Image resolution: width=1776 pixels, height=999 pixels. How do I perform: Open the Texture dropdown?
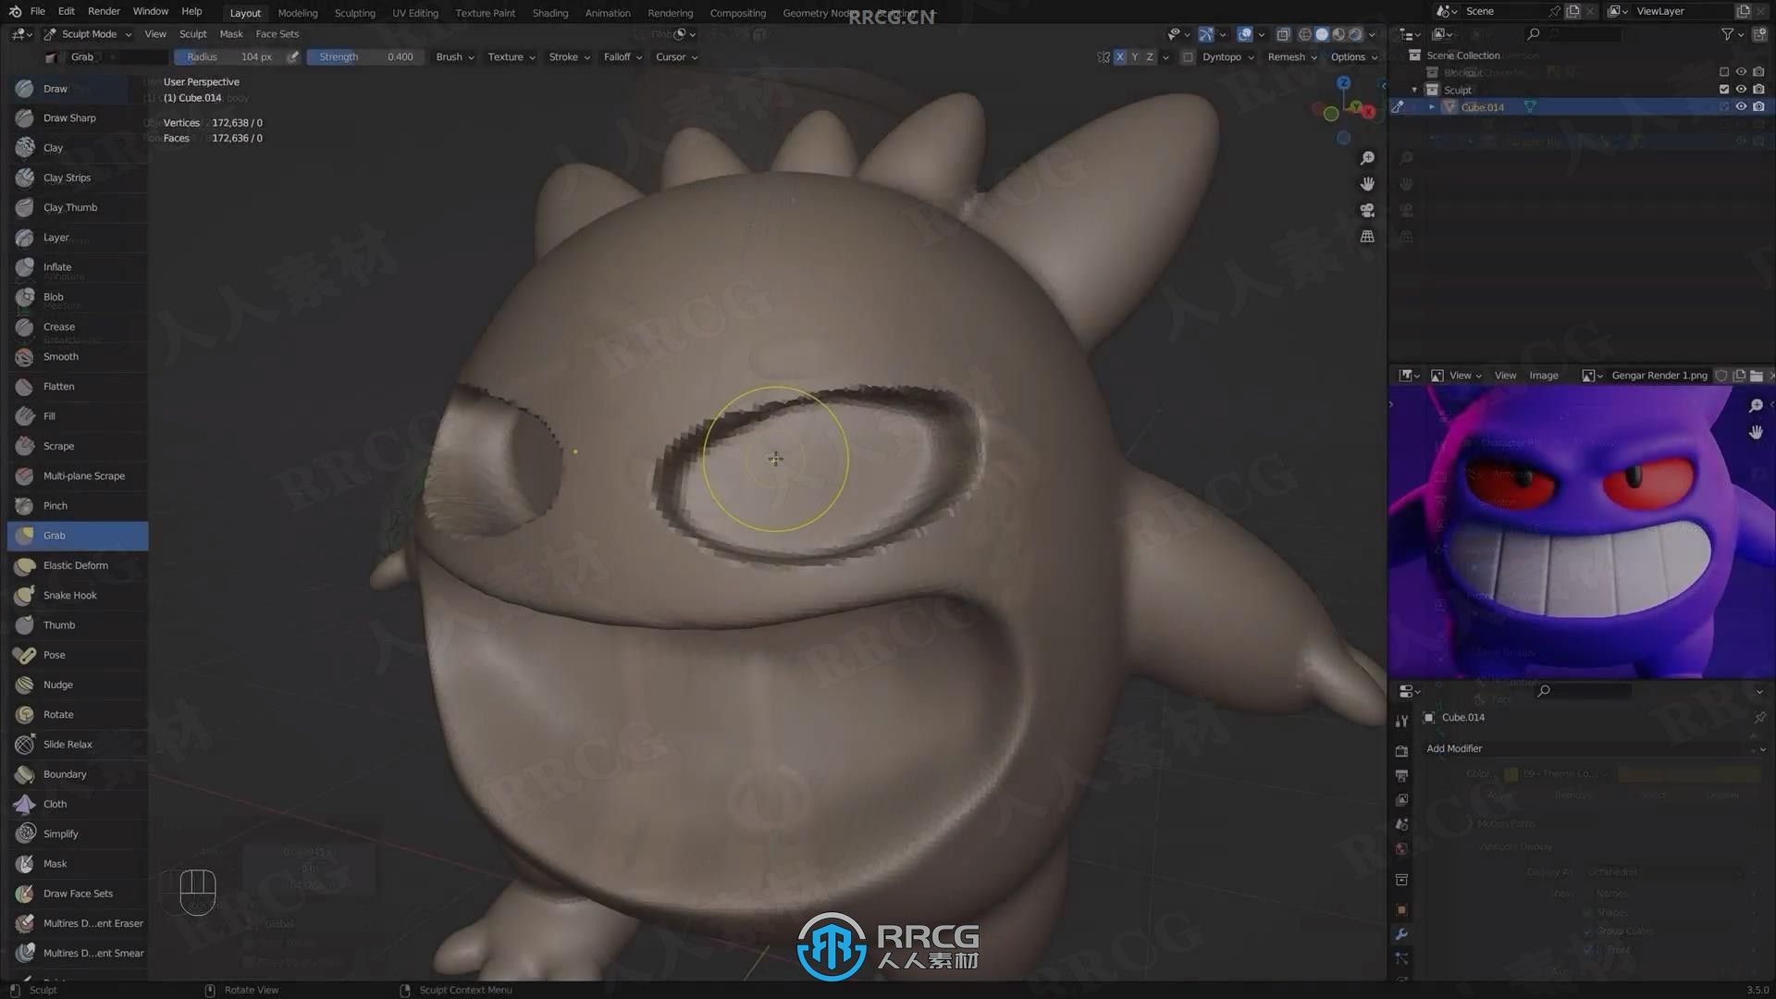click(512, 57)
